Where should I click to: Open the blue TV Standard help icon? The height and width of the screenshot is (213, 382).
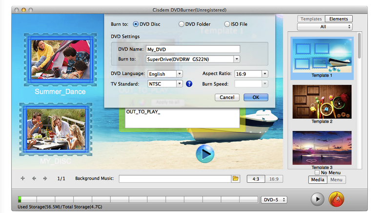tap(189, 84)
